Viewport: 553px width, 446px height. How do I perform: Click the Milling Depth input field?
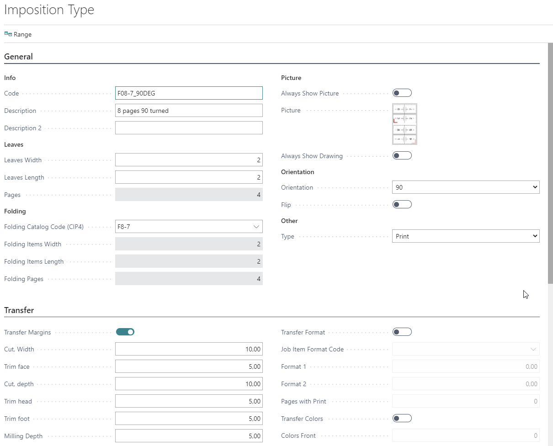pos(189,436)
